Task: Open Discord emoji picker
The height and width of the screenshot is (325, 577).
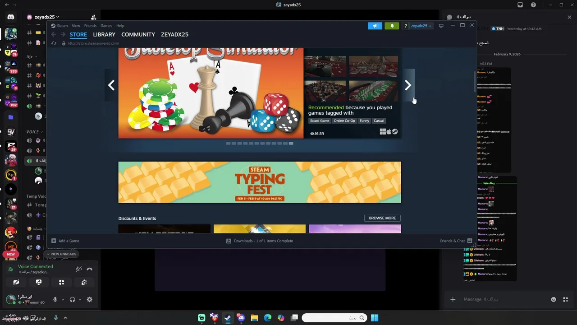Action: click(554, 299)
